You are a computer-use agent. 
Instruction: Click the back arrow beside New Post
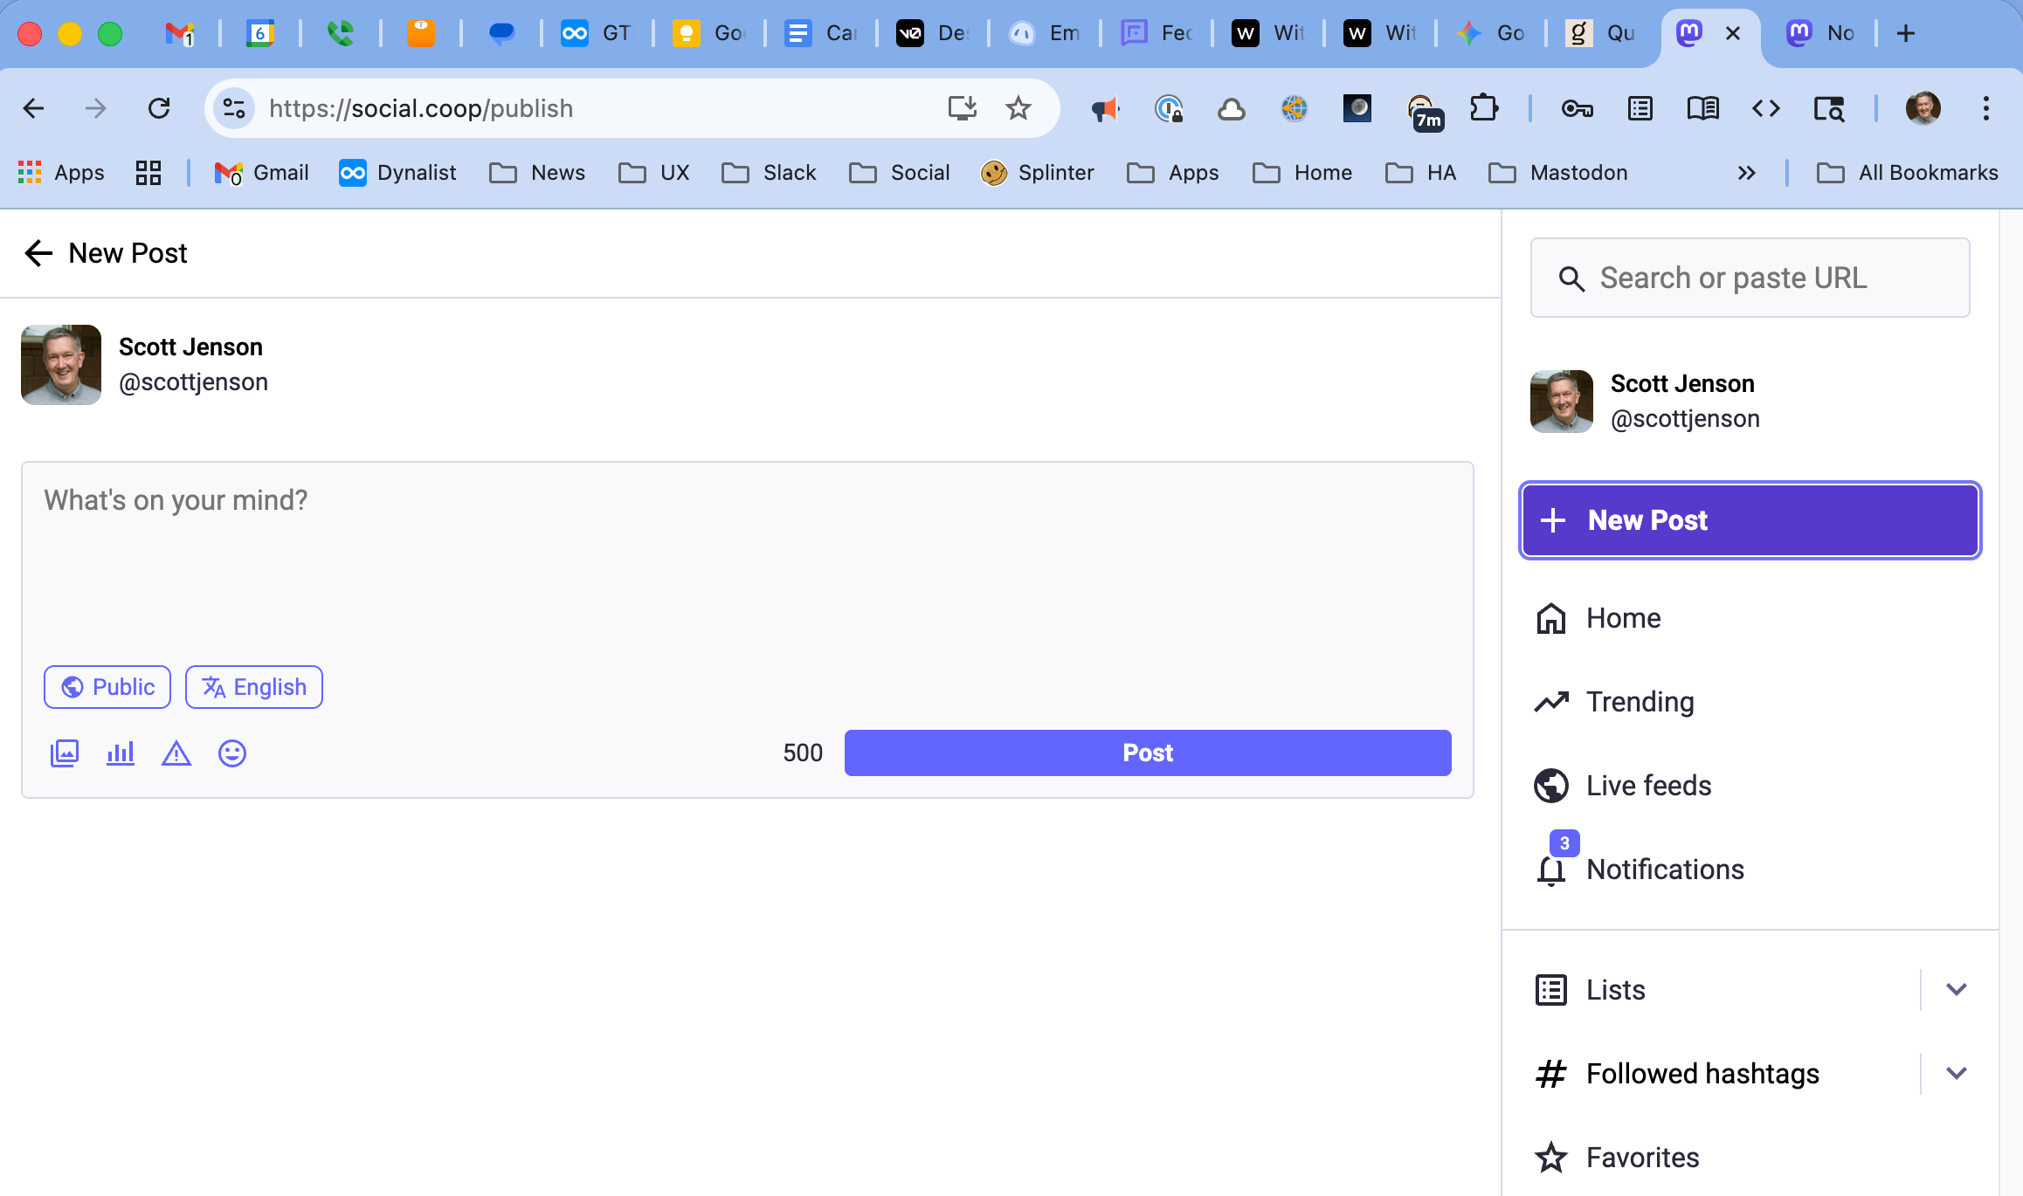point(38,253)
